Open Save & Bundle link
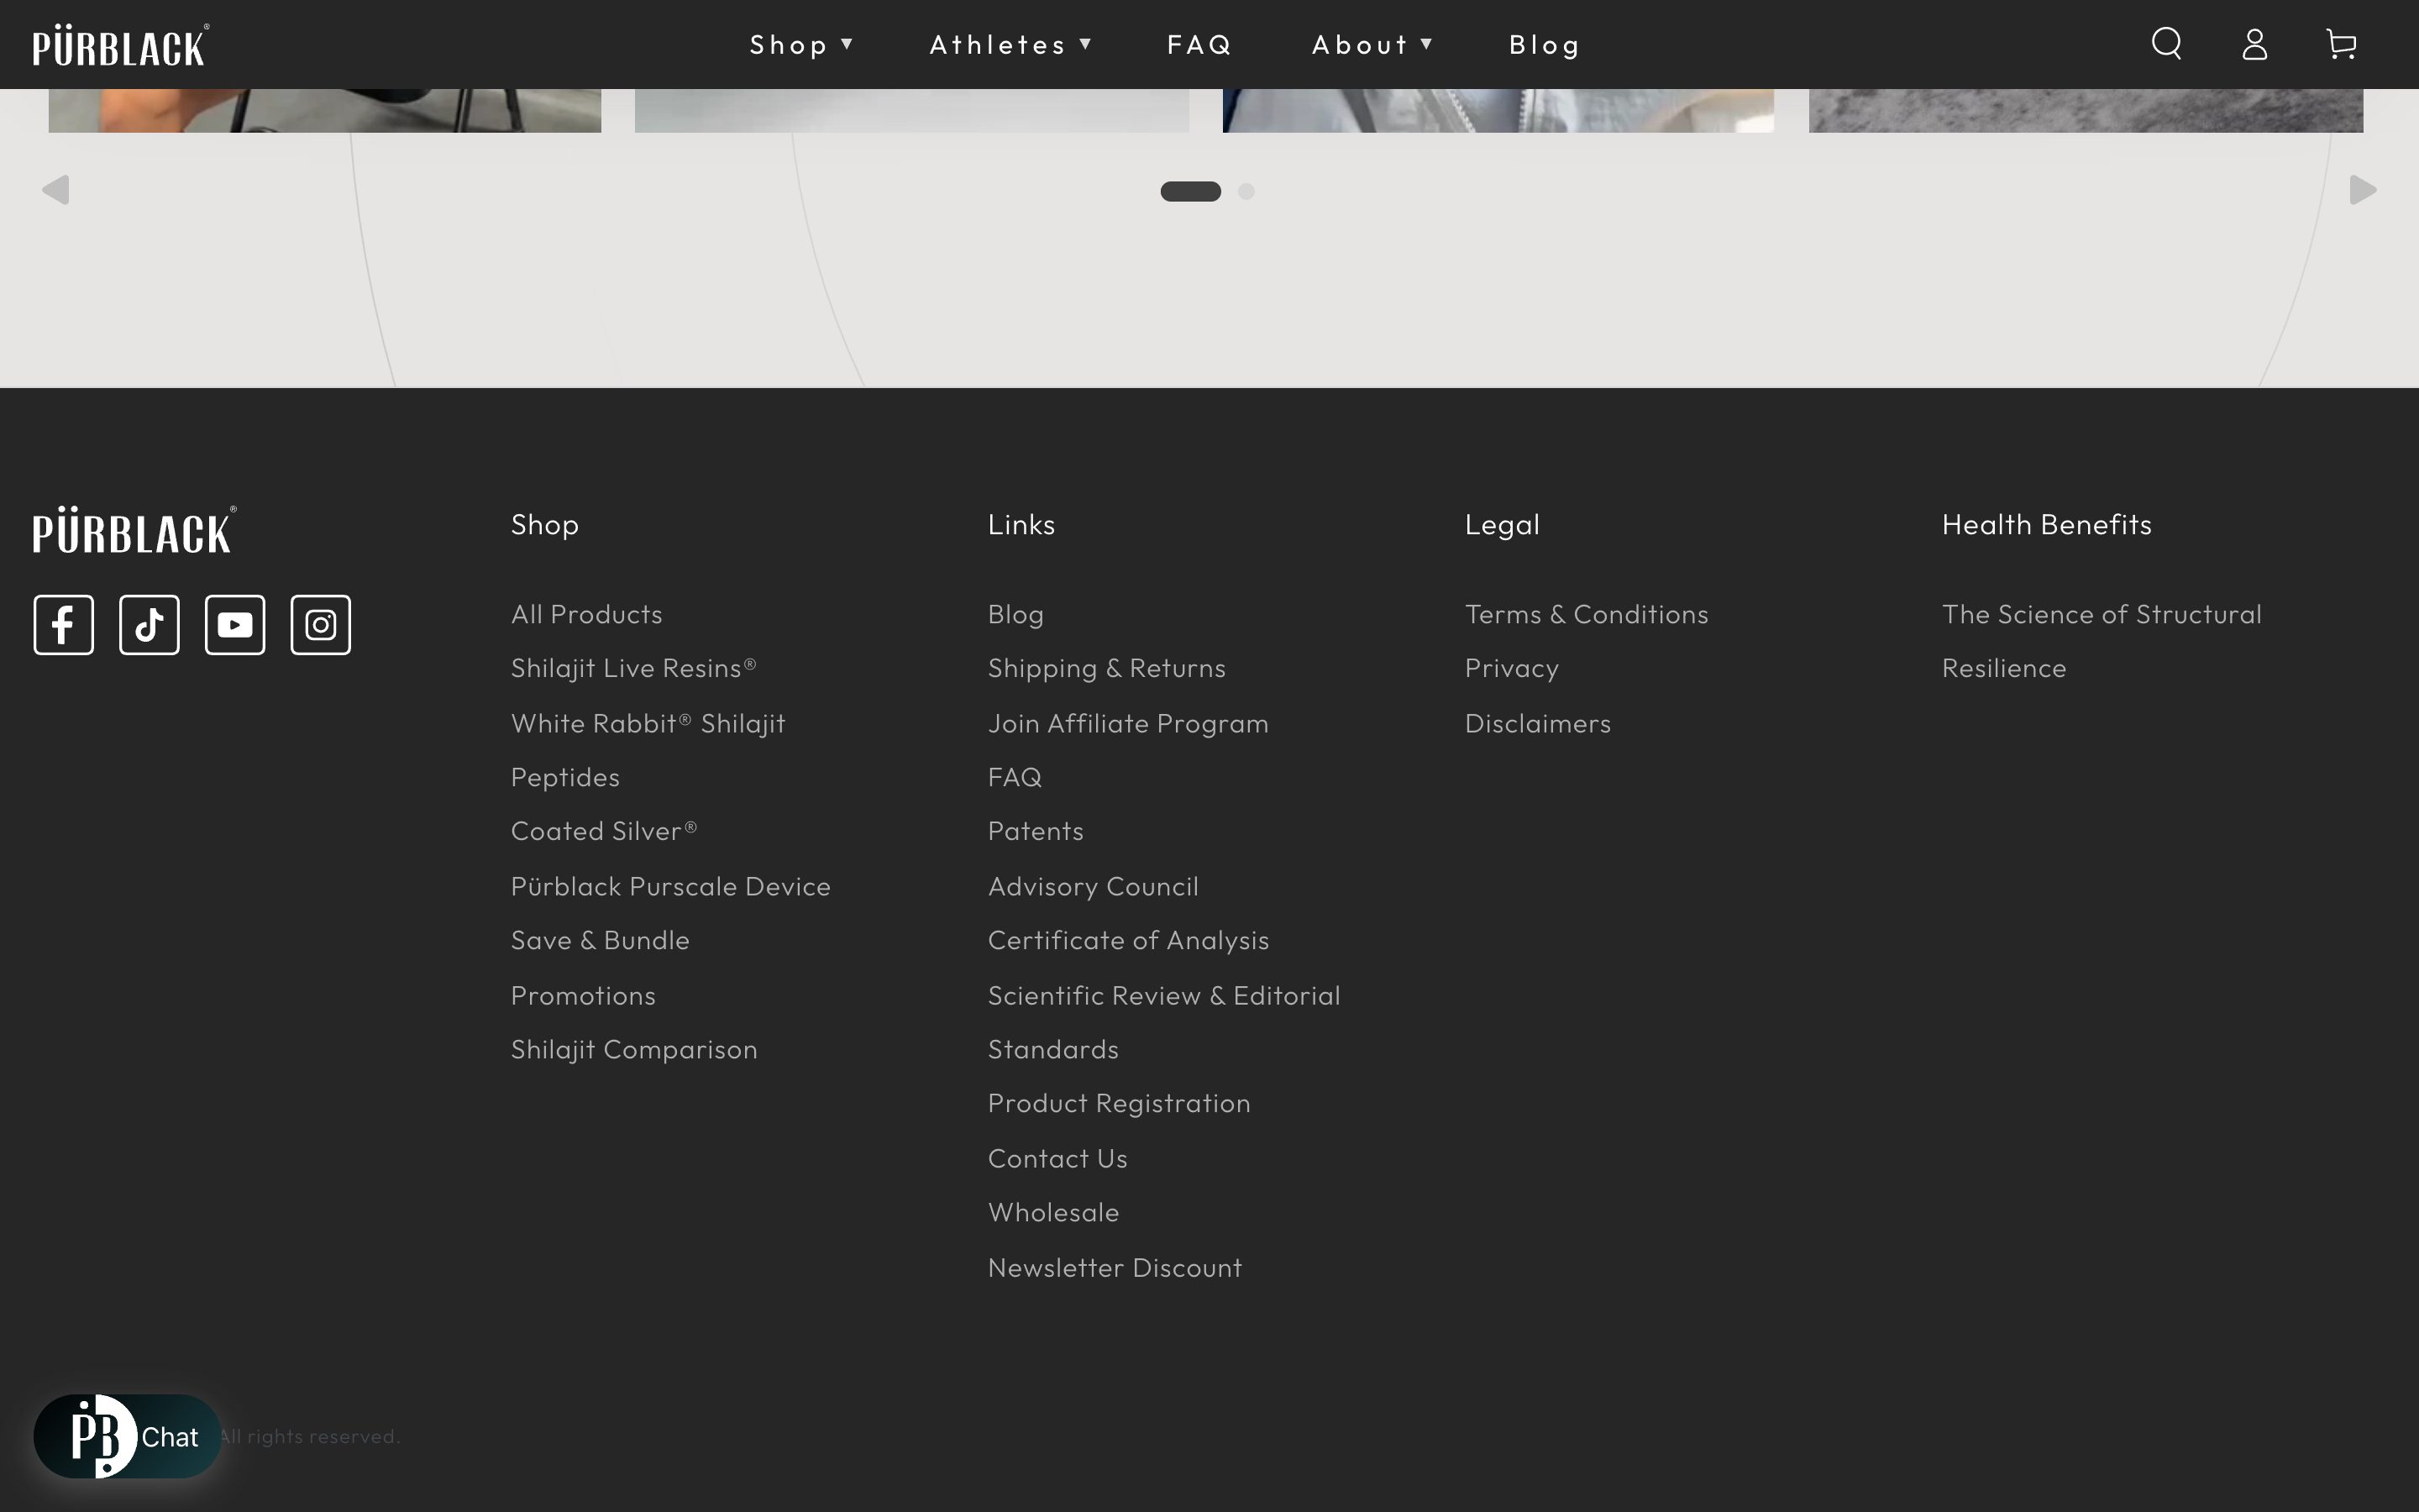Image resolution: width=2419 pixels, height=1512 pixels. [600, 940]
